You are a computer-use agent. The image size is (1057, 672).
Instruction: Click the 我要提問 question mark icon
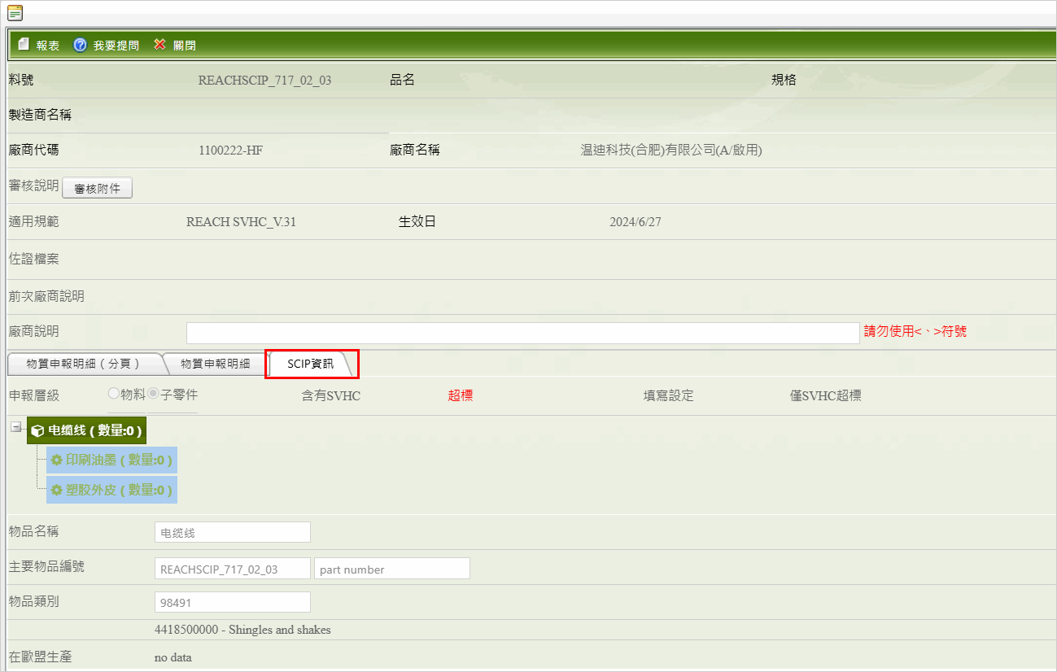tap(80, 45)
